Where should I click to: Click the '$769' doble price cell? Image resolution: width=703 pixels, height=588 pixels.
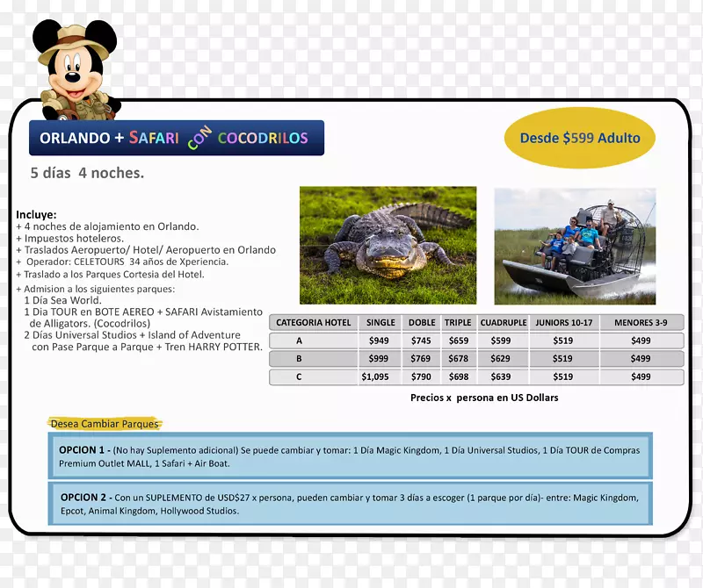421,359
